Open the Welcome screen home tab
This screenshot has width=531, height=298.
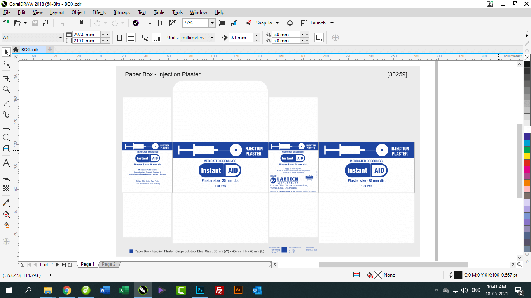coord(16,49)
